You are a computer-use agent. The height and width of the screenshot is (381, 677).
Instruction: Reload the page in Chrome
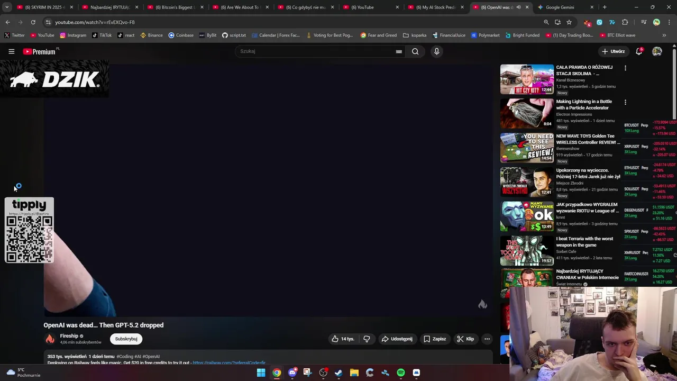[33, 22]
